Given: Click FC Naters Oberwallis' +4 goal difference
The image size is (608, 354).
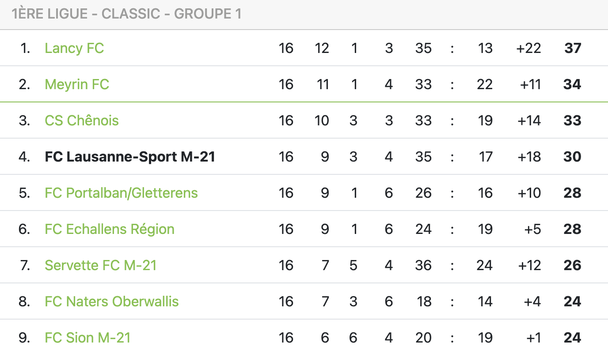Looking at the screenshot, I should coord(532,301).
